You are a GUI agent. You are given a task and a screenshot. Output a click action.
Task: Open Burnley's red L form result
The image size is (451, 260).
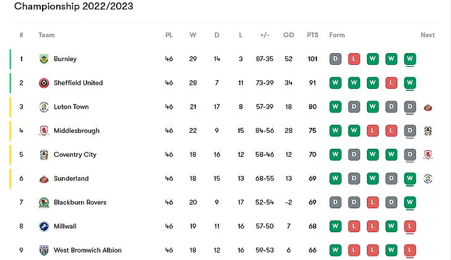pos(354,59)
